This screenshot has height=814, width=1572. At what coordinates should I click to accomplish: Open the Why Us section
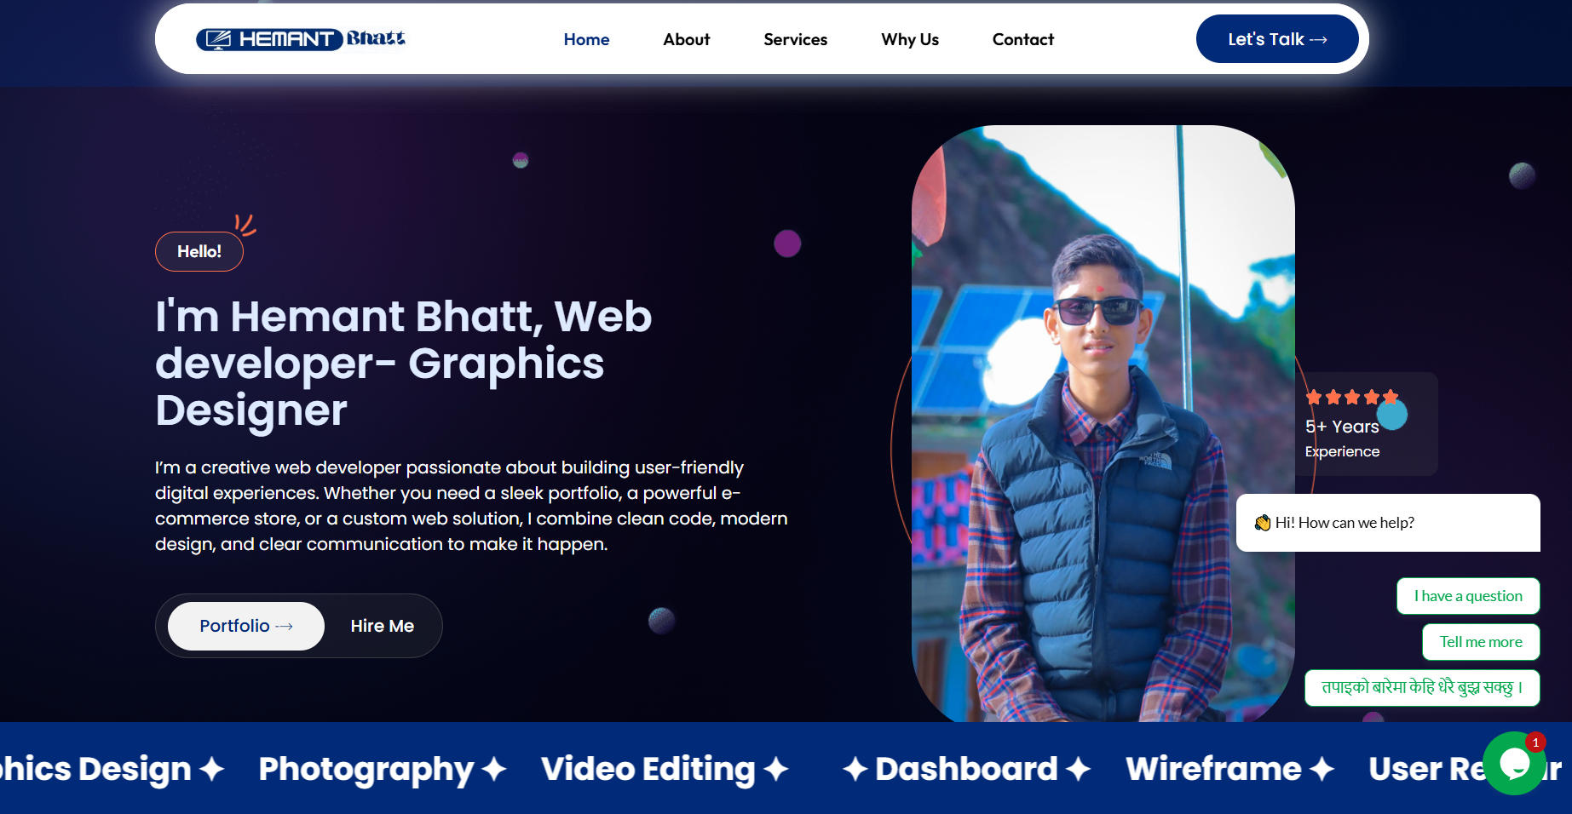tap(909, 39)
